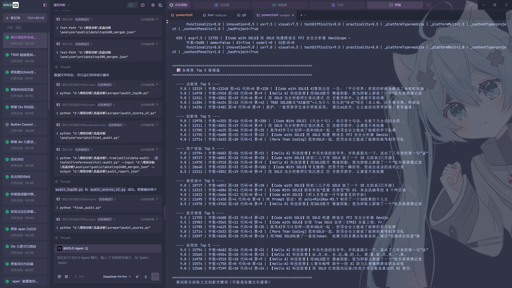The image size is (512, 288).
Task: Click the tools icon beside @SOLO Agent
Action: (x=86, y=248)
